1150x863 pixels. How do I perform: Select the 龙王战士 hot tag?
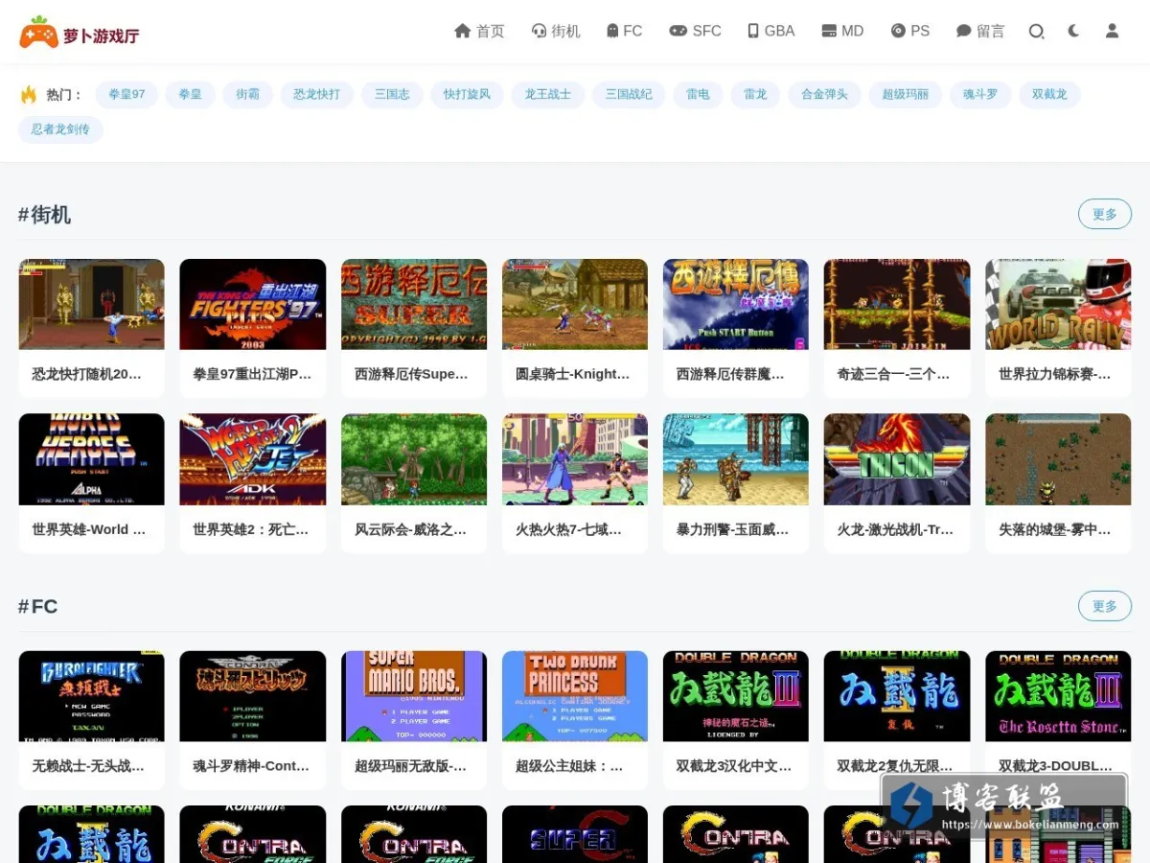tap(548, 94)
